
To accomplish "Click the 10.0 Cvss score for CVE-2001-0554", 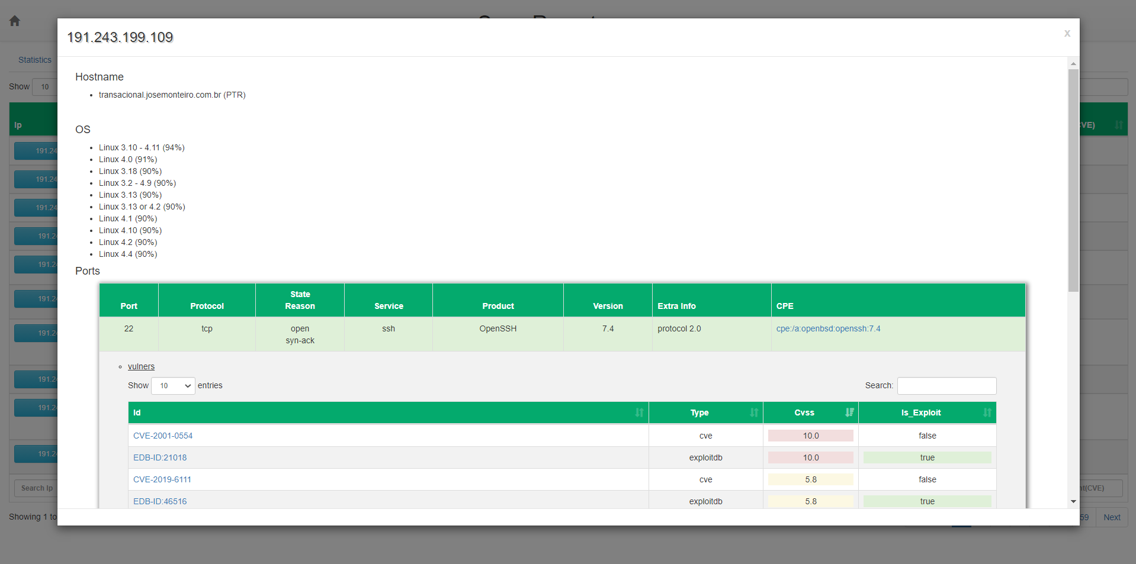I will click(x=810, y=436).
